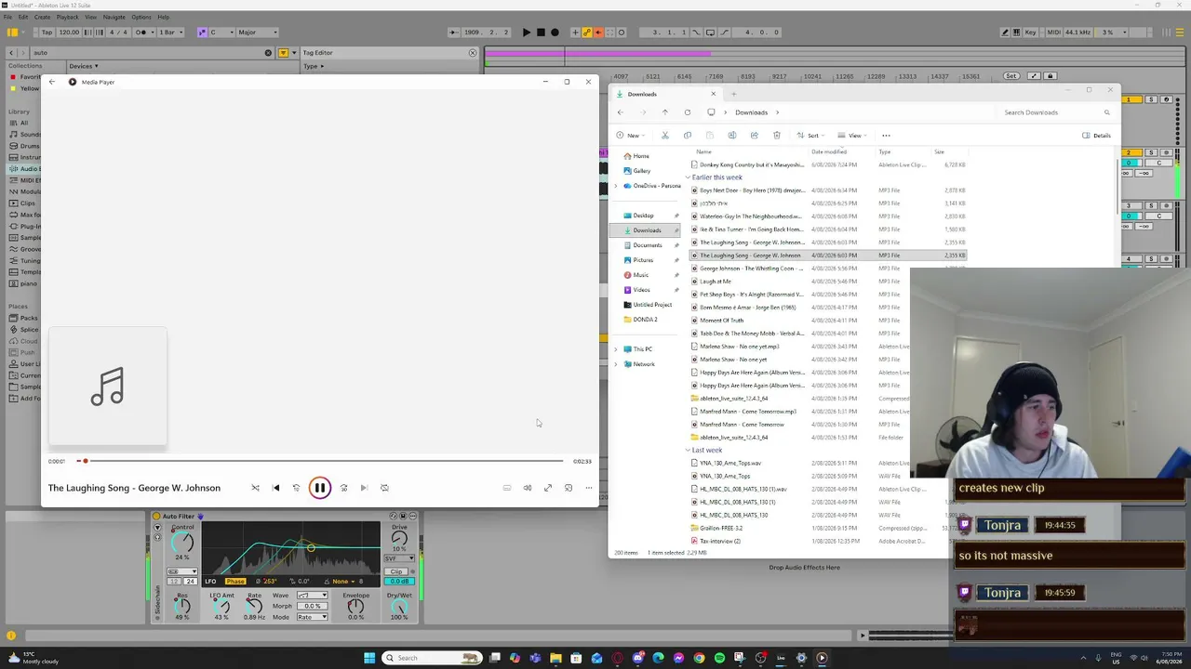This screenshot has height=669, width=1191.
Task: Skip forward 30 seconds in Media Player
Action: pos(343,488)
